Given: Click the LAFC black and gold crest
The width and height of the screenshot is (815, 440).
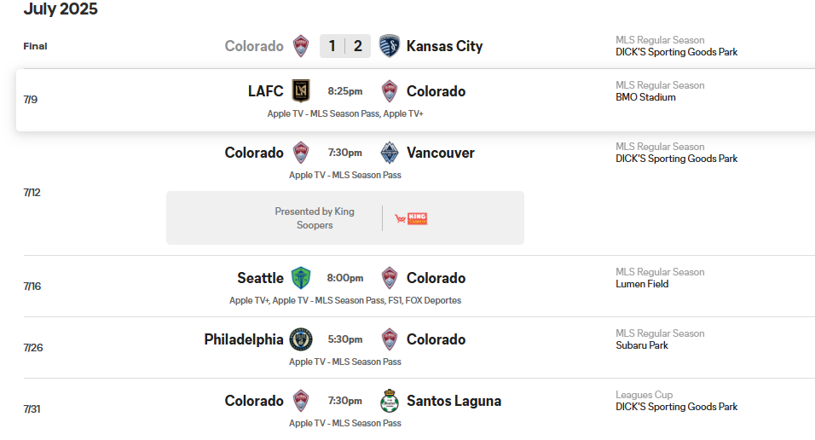Looking at the screenshot, I should point(301,91).
